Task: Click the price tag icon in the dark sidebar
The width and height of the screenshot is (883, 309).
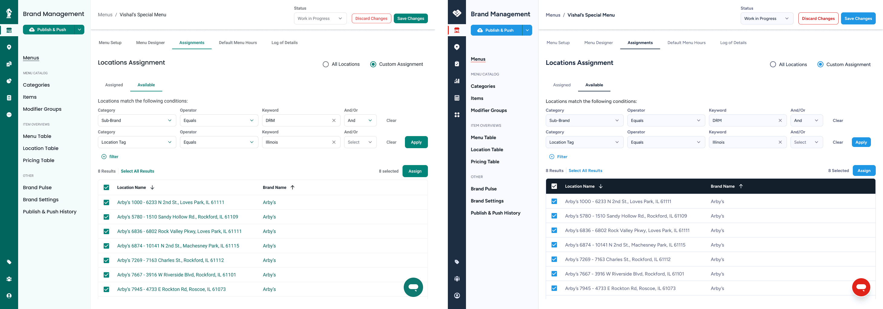Action: [x=457, y=262]
